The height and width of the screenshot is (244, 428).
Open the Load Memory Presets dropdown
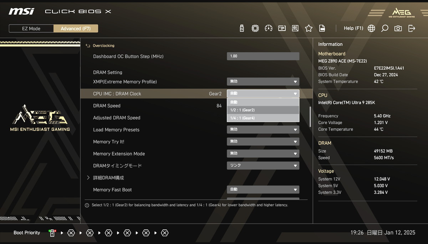tap(263, 130)
